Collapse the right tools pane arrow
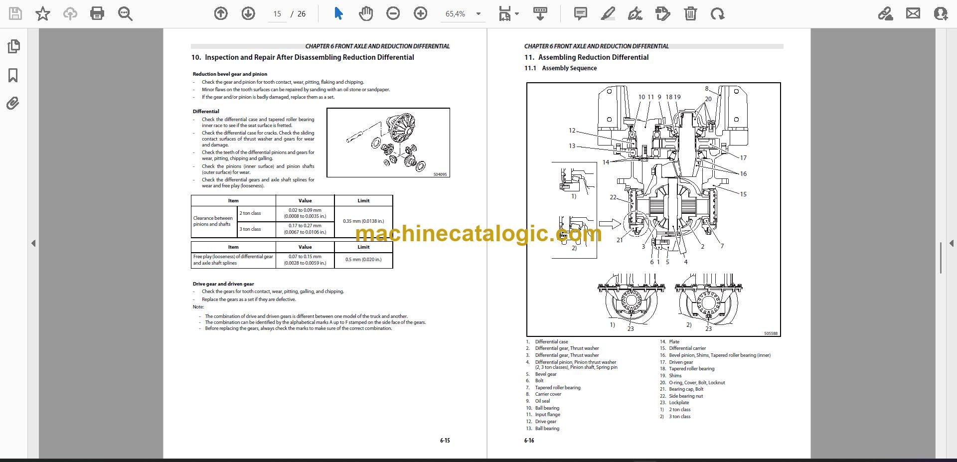Viewport: 957px width, 462px height. 951,244
